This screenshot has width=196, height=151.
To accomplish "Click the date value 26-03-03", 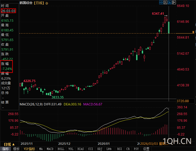I will [x=8, y=11].
